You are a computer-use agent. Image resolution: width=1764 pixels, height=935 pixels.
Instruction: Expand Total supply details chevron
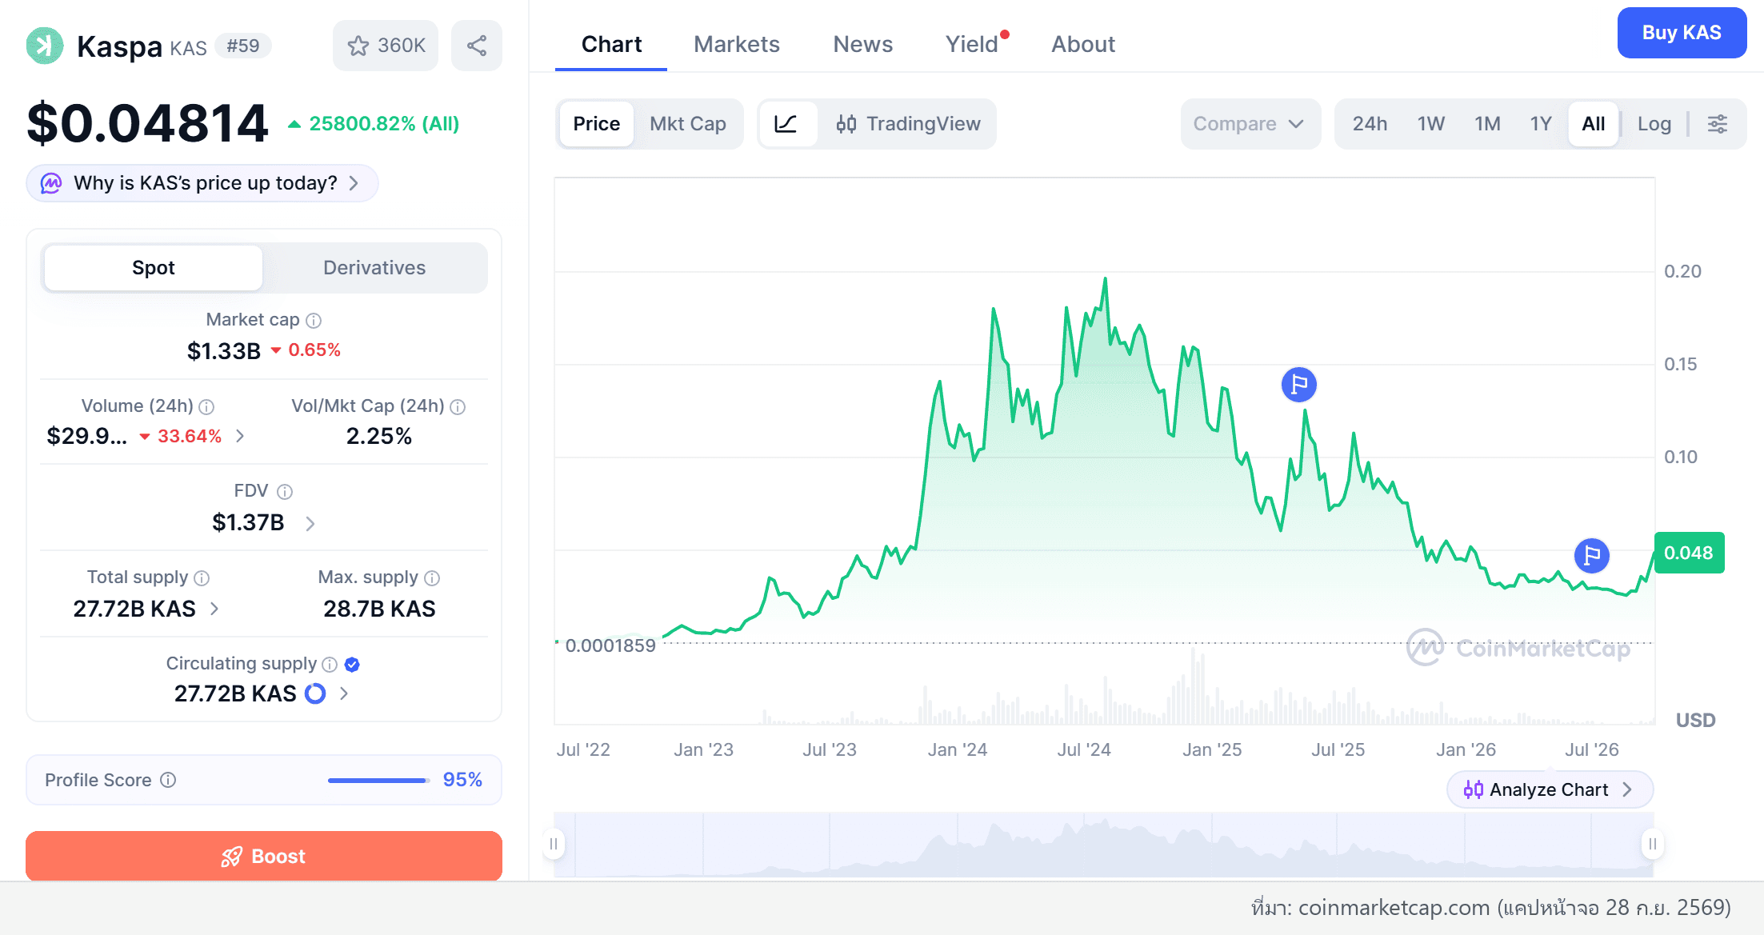point(214,609)
